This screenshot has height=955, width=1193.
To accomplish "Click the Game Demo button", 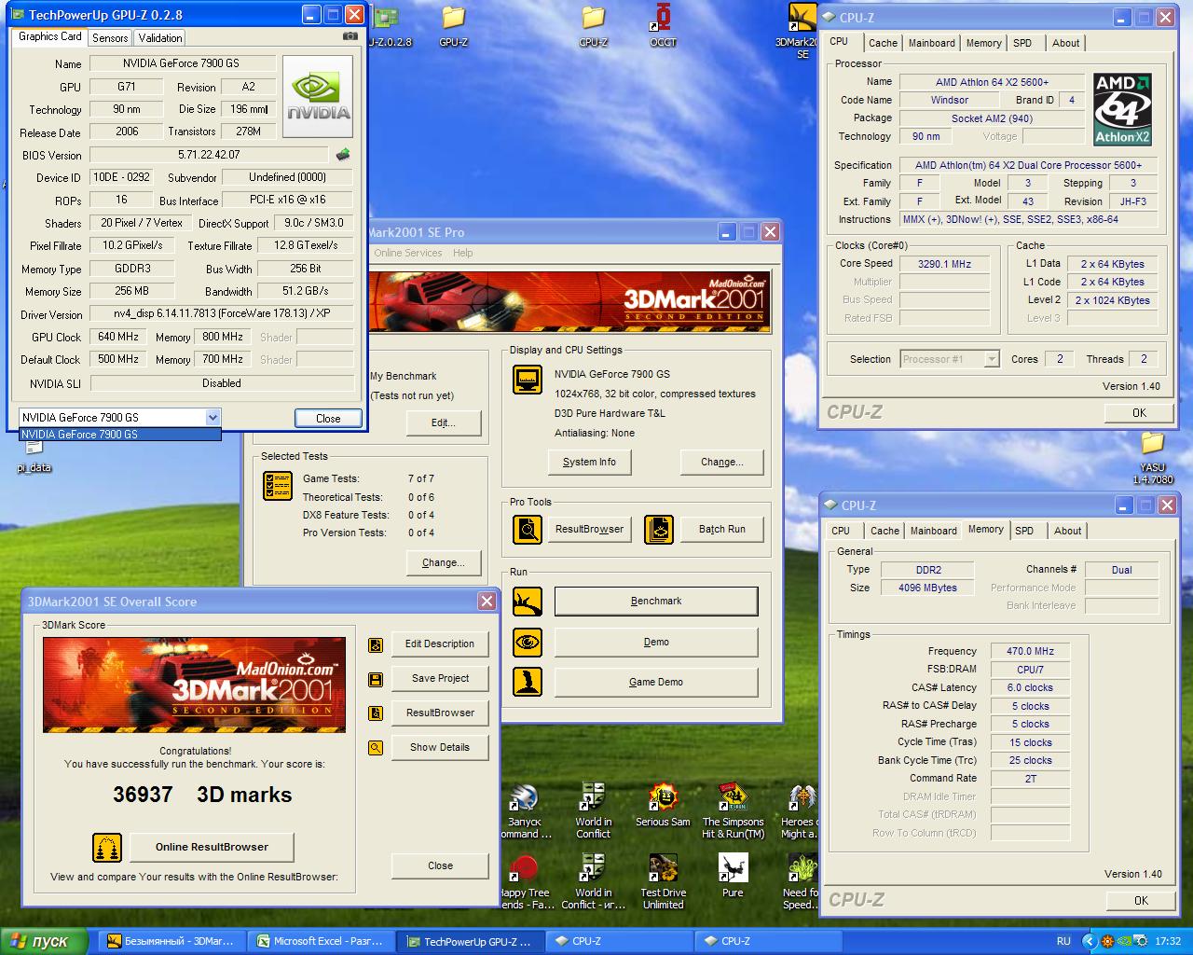I will [656, 682].
